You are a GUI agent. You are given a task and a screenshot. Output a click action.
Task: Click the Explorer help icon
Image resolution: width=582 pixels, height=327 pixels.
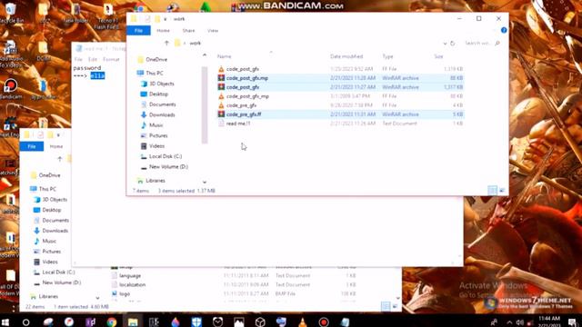click(504, 30)
